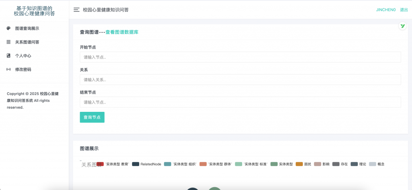Viewport: 412px width, 190px height.
Task: Toggle the red `实体类型 教育` legend swatch
Action: 100,164
